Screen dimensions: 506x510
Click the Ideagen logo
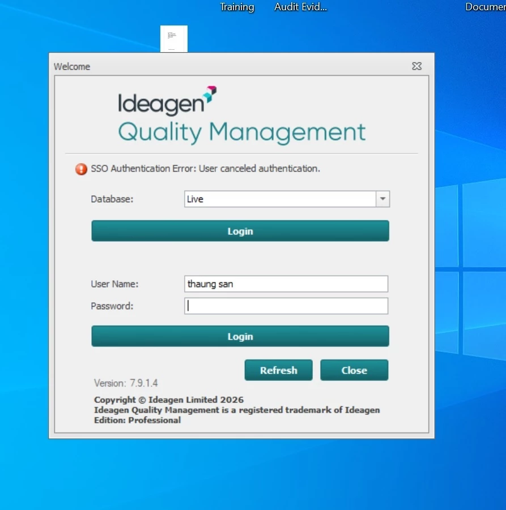pyautogui.click(x=167, y=100)
